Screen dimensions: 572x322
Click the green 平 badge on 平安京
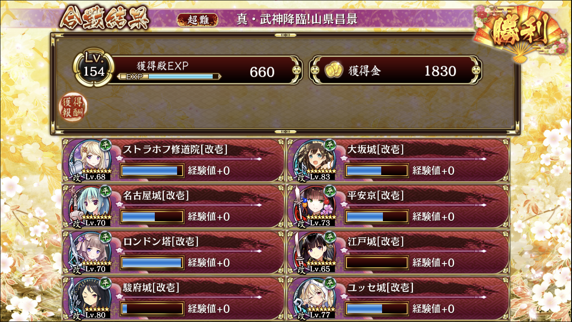pyautogui.click(x=330, y=191)
